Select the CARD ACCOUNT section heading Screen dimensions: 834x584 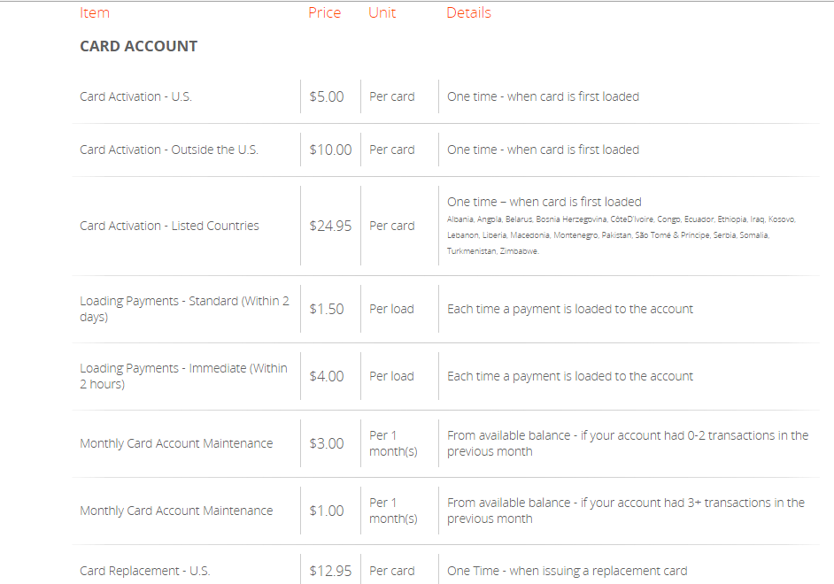pos(138,46)
